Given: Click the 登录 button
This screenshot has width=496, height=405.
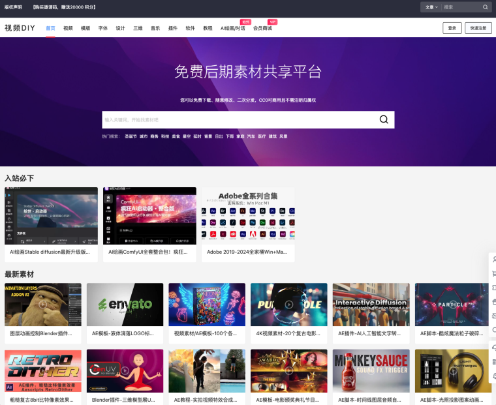Looking at the screenshot, I should 452,28.
